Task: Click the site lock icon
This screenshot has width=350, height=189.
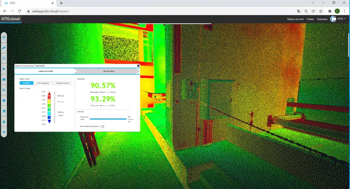Action: (x=28, y=11)
